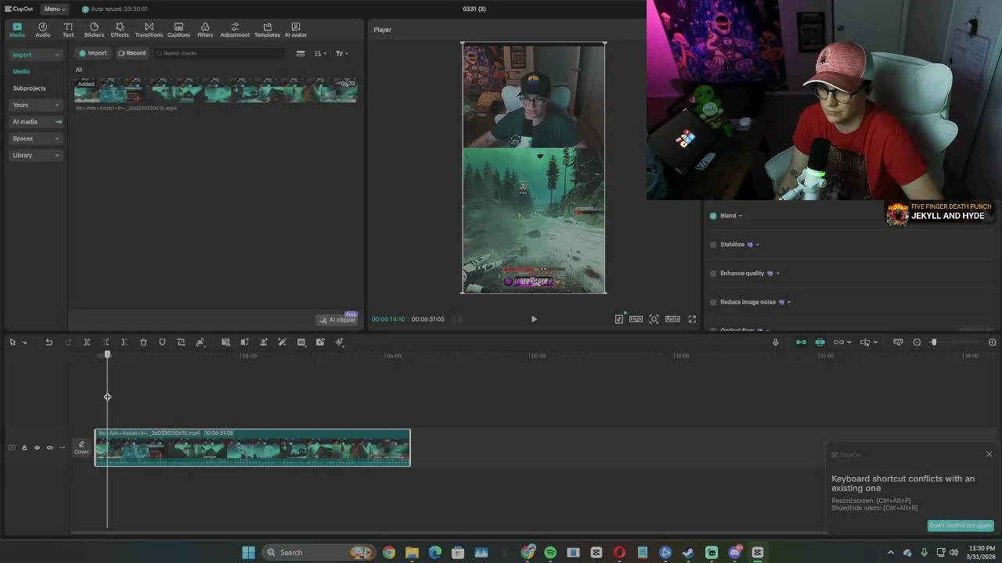Open Google Chrome from the taskbar
The width and height of the screenshot is (1002, 563).
pyautogui.click(x=389, y=553)
